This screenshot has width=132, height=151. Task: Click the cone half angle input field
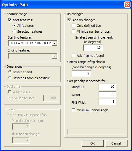81,74
